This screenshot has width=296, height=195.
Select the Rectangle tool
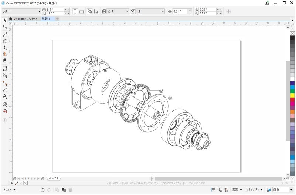(5, 69)
